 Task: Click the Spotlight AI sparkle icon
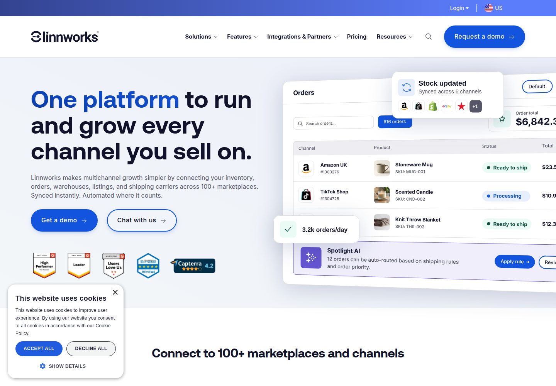coord(311,257)
